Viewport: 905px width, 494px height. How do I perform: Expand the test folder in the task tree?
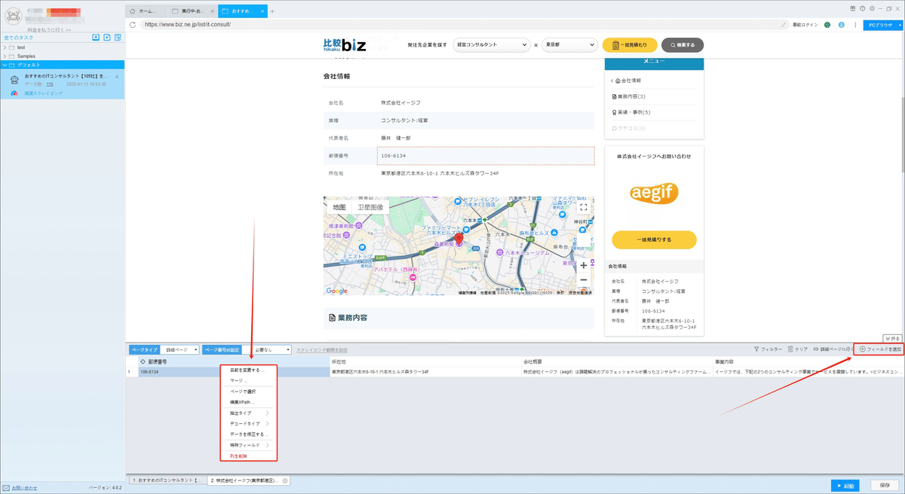click(5, 47)
